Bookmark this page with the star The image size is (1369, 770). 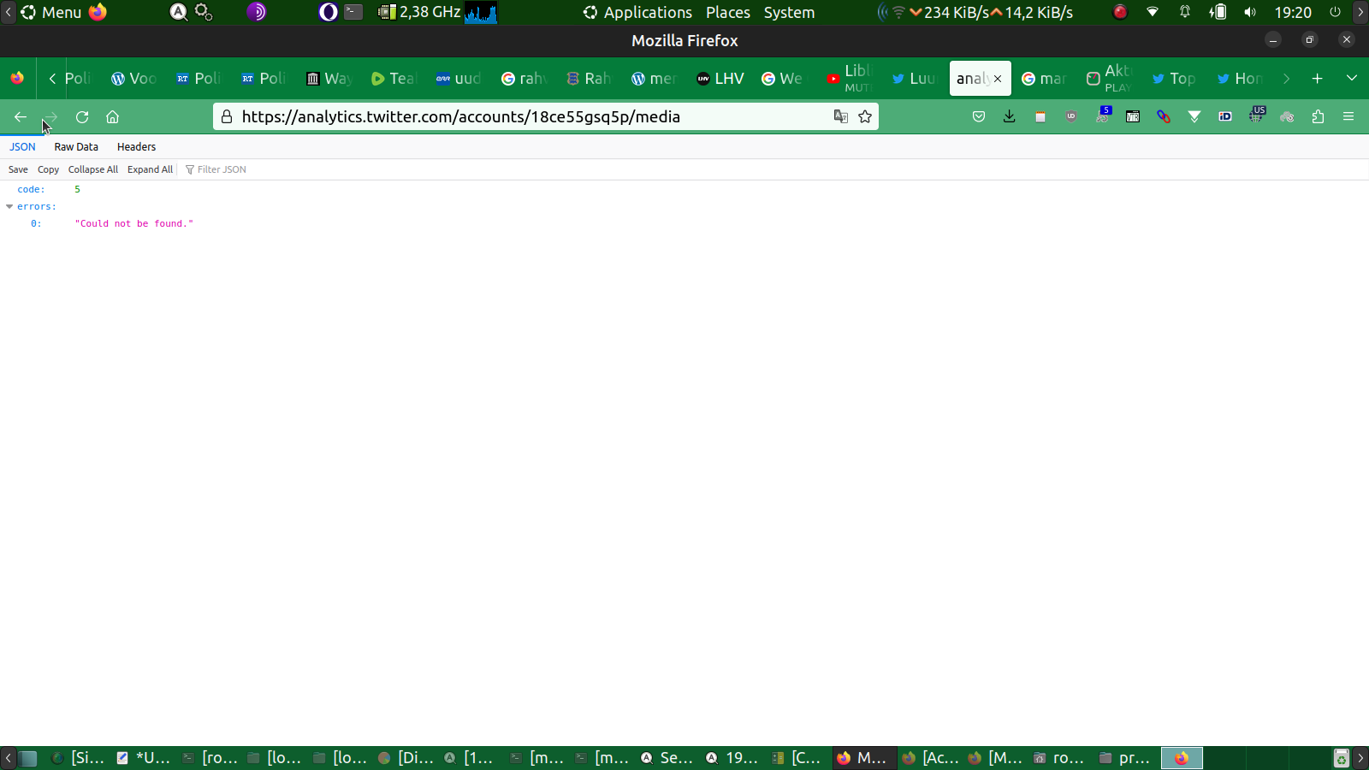(x=865, y=117)
